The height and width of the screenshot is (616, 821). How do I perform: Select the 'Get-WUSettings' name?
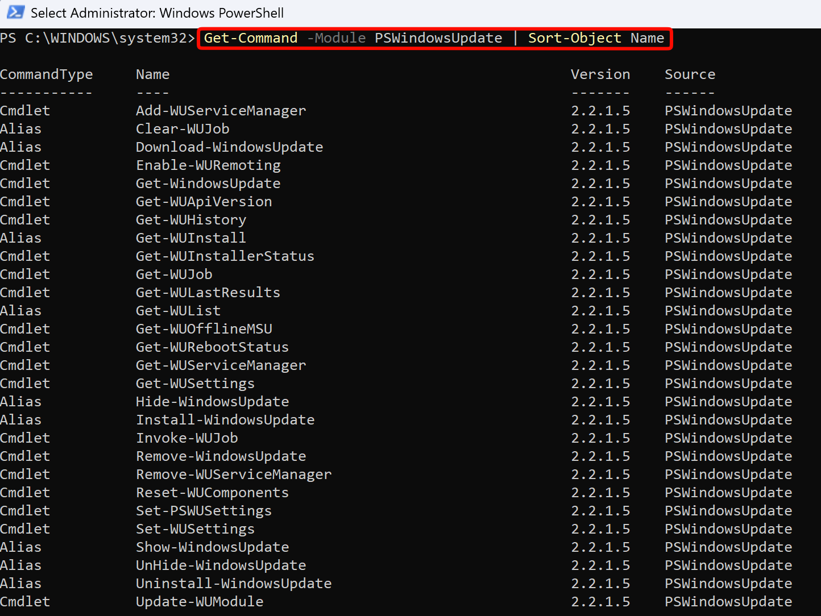coord(196,384)
